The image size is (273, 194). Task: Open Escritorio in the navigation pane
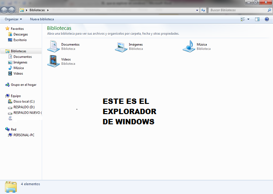pyautogui.click(x=20, y=40)
